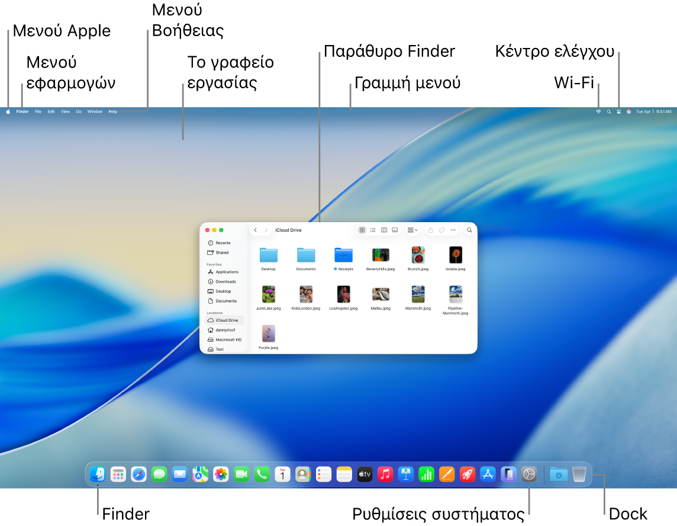
Task: Open the Applications sidebar entry
Action: pyautogui.click(x=227, y=272)
